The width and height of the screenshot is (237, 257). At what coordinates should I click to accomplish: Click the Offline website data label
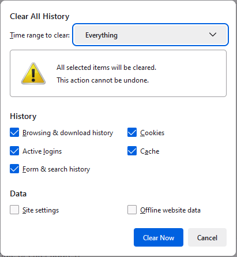[x=170, y=210]
